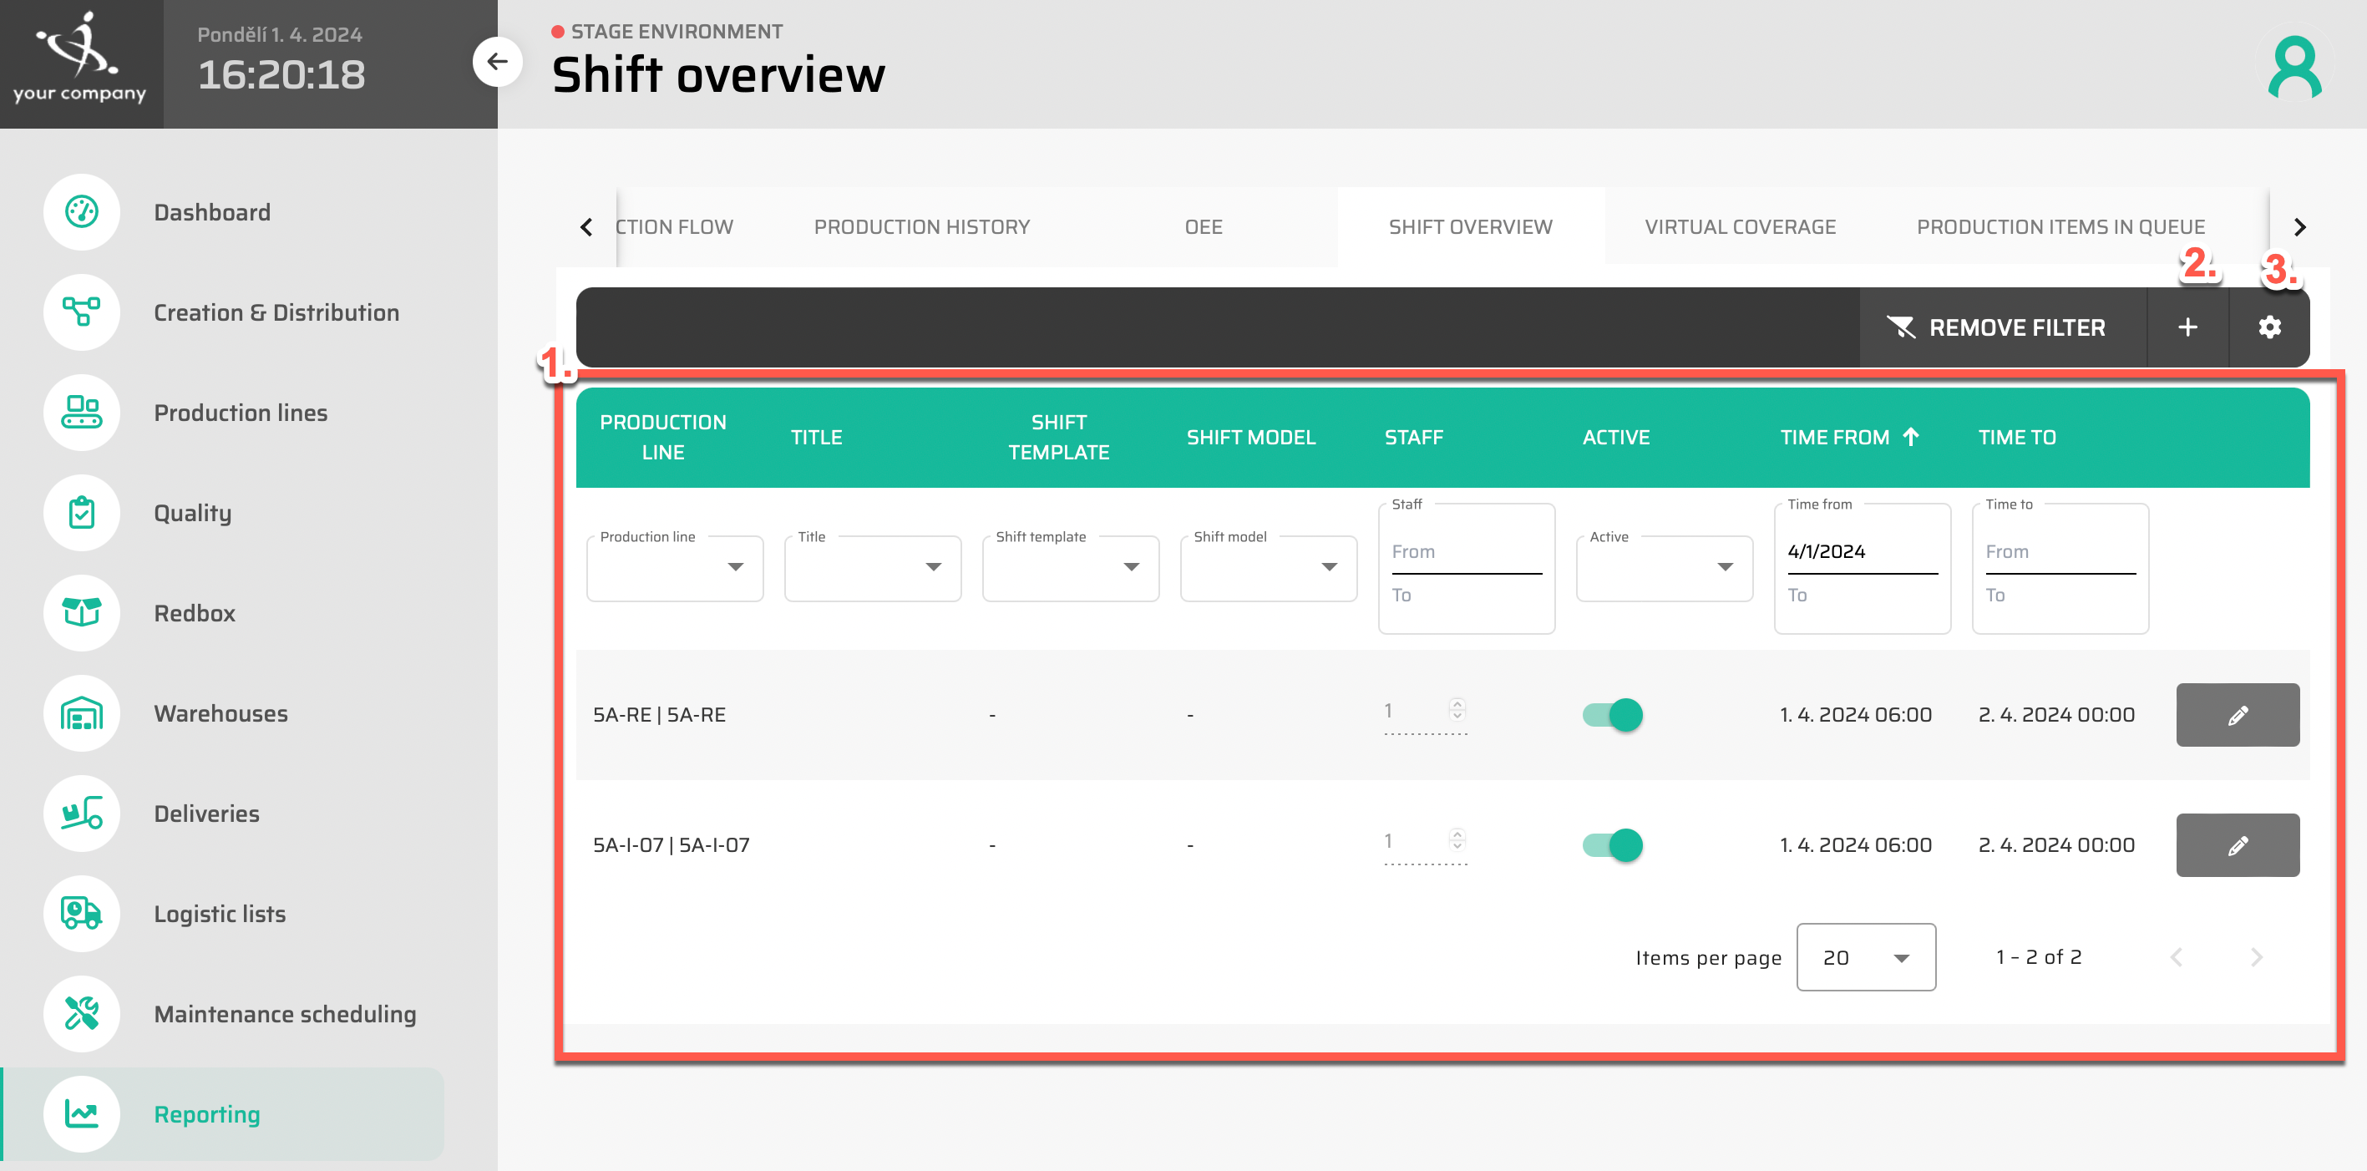Click the Redbox open-box icon

(82, 613)
